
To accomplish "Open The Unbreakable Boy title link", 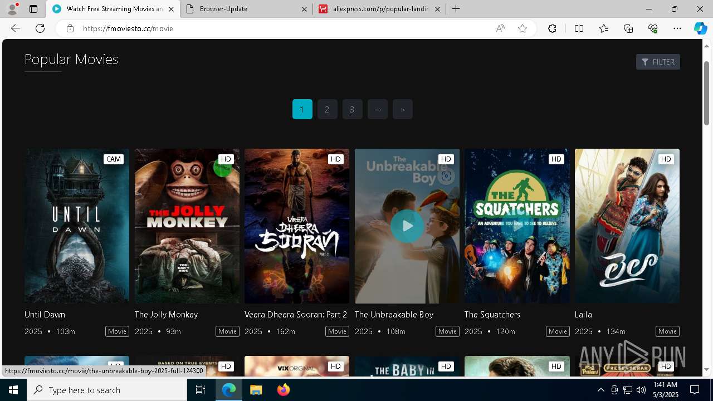I will coord(394,315).
